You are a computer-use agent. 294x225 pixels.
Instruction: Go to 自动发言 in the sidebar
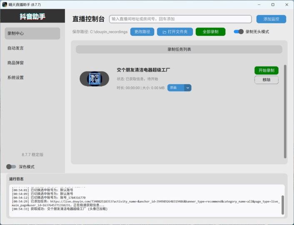pyautogui.click(x=32, y=48)
